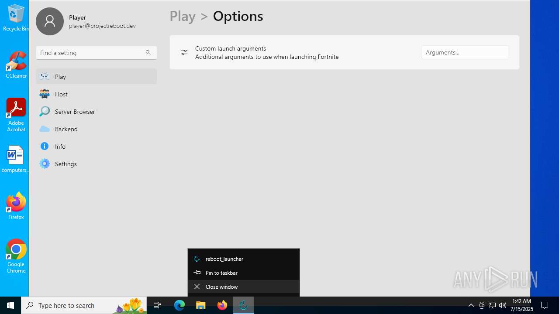This screenshot has height=314, width=559.
Task: Open the Backend section in sidebar
Action: (97, 129)
